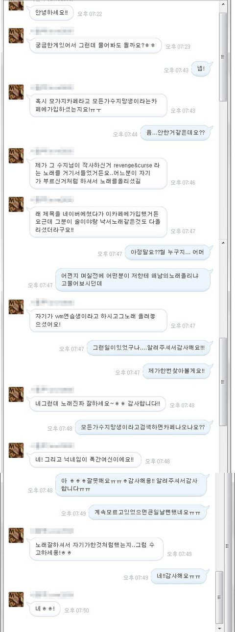Click avatar next to 닉네임이 폭간여신이에요 message

click(16, 449)
